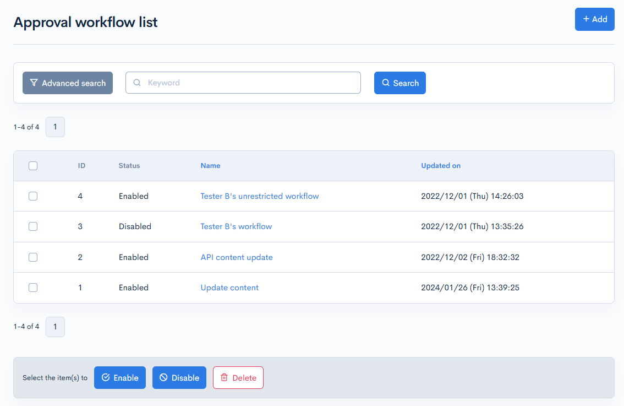Screen dimensions: 624x406
Task: Enable the selected workflow items
Action: coord(120,378)
